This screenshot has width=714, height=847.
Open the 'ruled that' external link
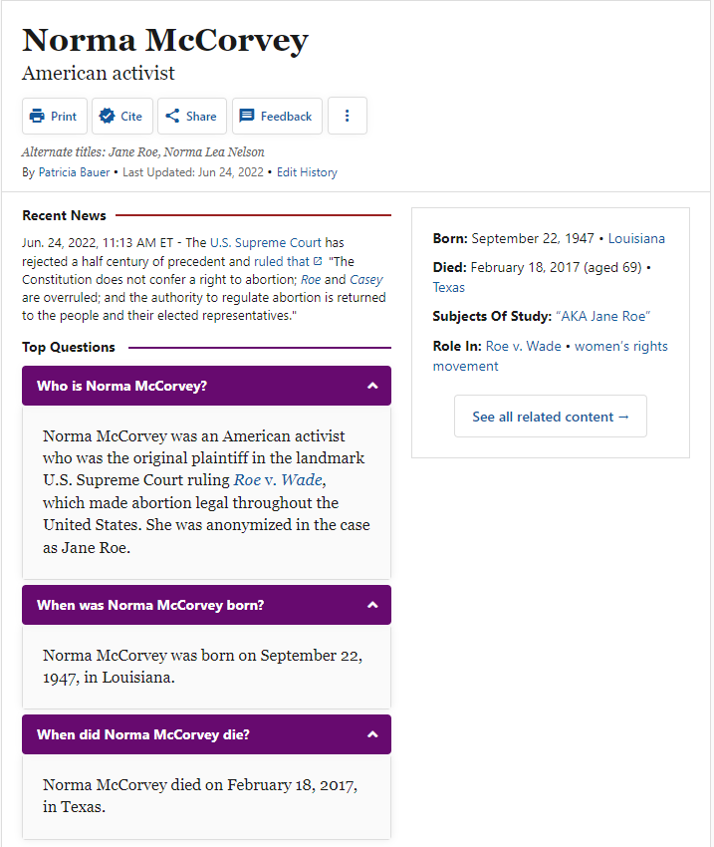pyautogui.click(x=288, y=261)
